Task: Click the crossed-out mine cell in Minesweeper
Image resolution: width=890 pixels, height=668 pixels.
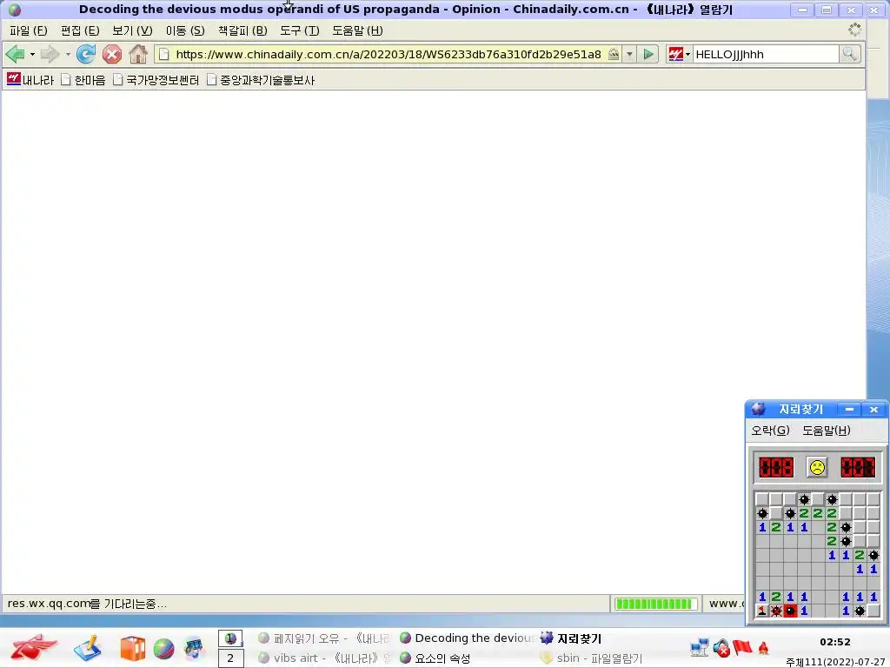Action: (x=776, y=611)
